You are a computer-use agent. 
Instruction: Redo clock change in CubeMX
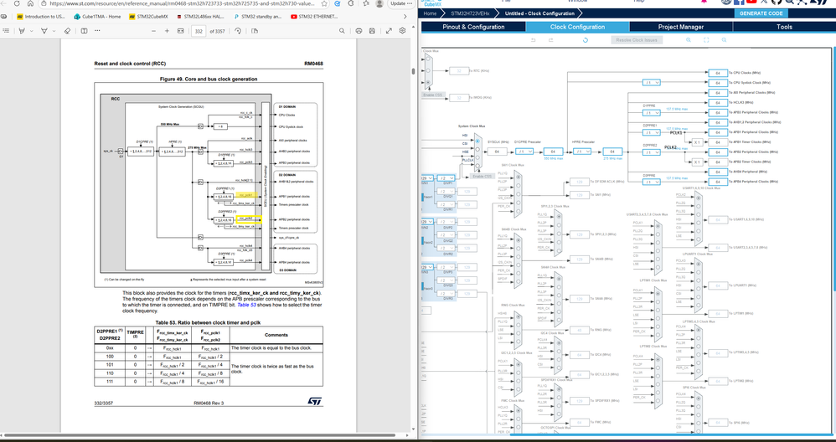[550, 40]
